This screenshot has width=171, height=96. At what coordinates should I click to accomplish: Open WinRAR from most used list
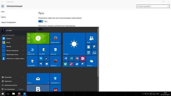pos(13,46)
